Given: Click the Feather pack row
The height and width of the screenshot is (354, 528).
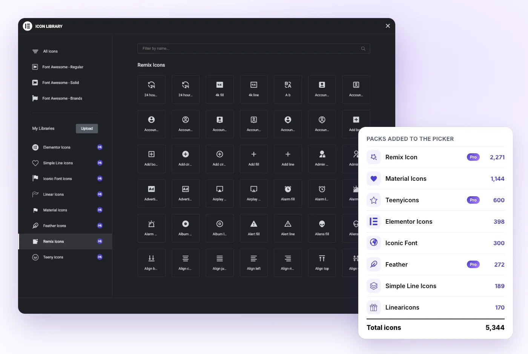Looking at the screenshot, I should (x=436, y=264).
